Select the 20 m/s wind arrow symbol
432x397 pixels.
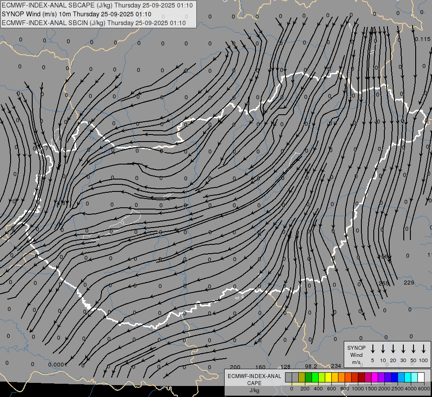[x=393, y=349]
